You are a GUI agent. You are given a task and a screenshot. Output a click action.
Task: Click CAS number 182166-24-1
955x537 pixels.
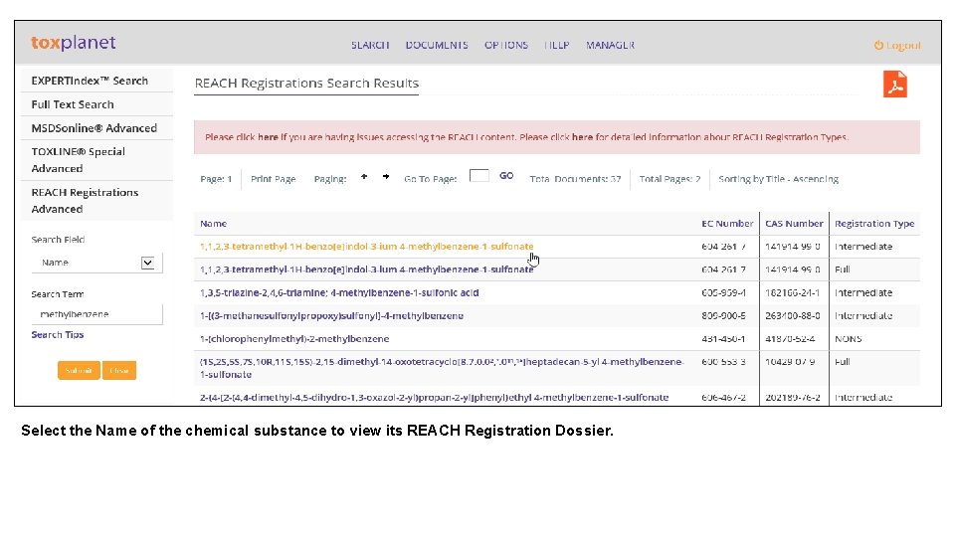(793, 292)
